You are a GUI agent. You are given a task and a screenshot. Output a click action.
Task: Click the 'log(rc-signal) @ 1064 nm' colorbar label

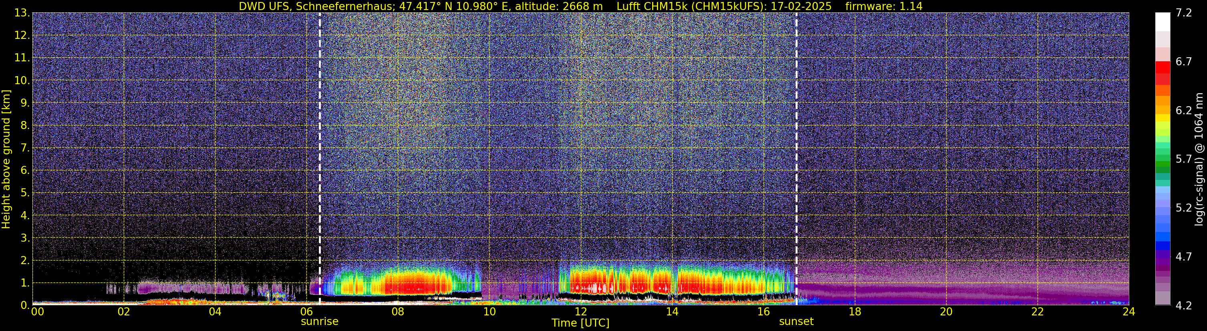[1199, 159]
